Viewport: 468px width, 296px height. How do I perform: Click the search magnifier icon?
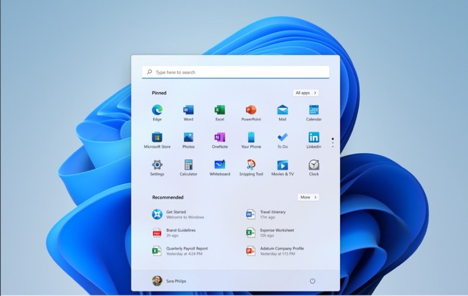150,72
